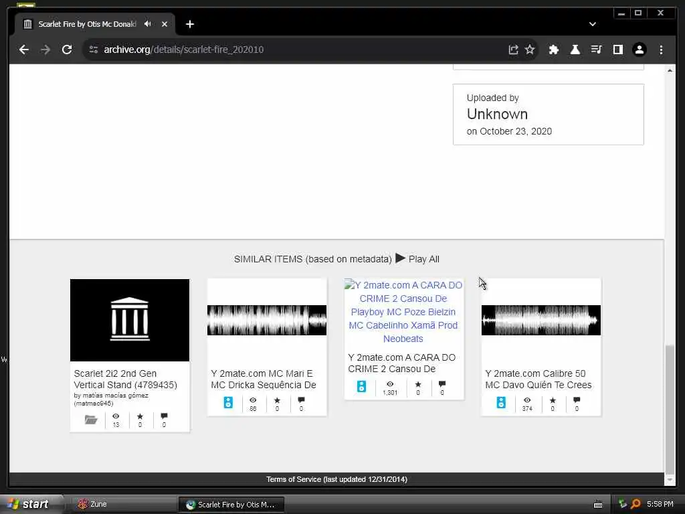Open A CARA DO CRIME 2 Cansou De title
Screen dimensions: 685x514
pyautogui.click(x=402, y=363)
